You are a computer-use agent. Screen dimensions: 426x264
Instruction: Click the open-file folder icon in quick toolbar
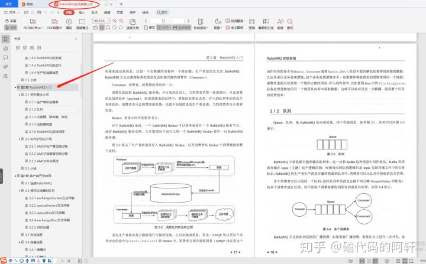(26, 12)
